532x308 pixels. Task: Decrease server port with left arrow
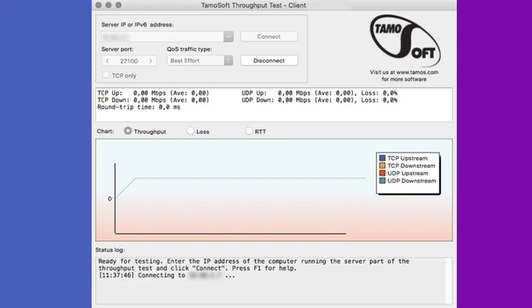(x=107, y=60)
